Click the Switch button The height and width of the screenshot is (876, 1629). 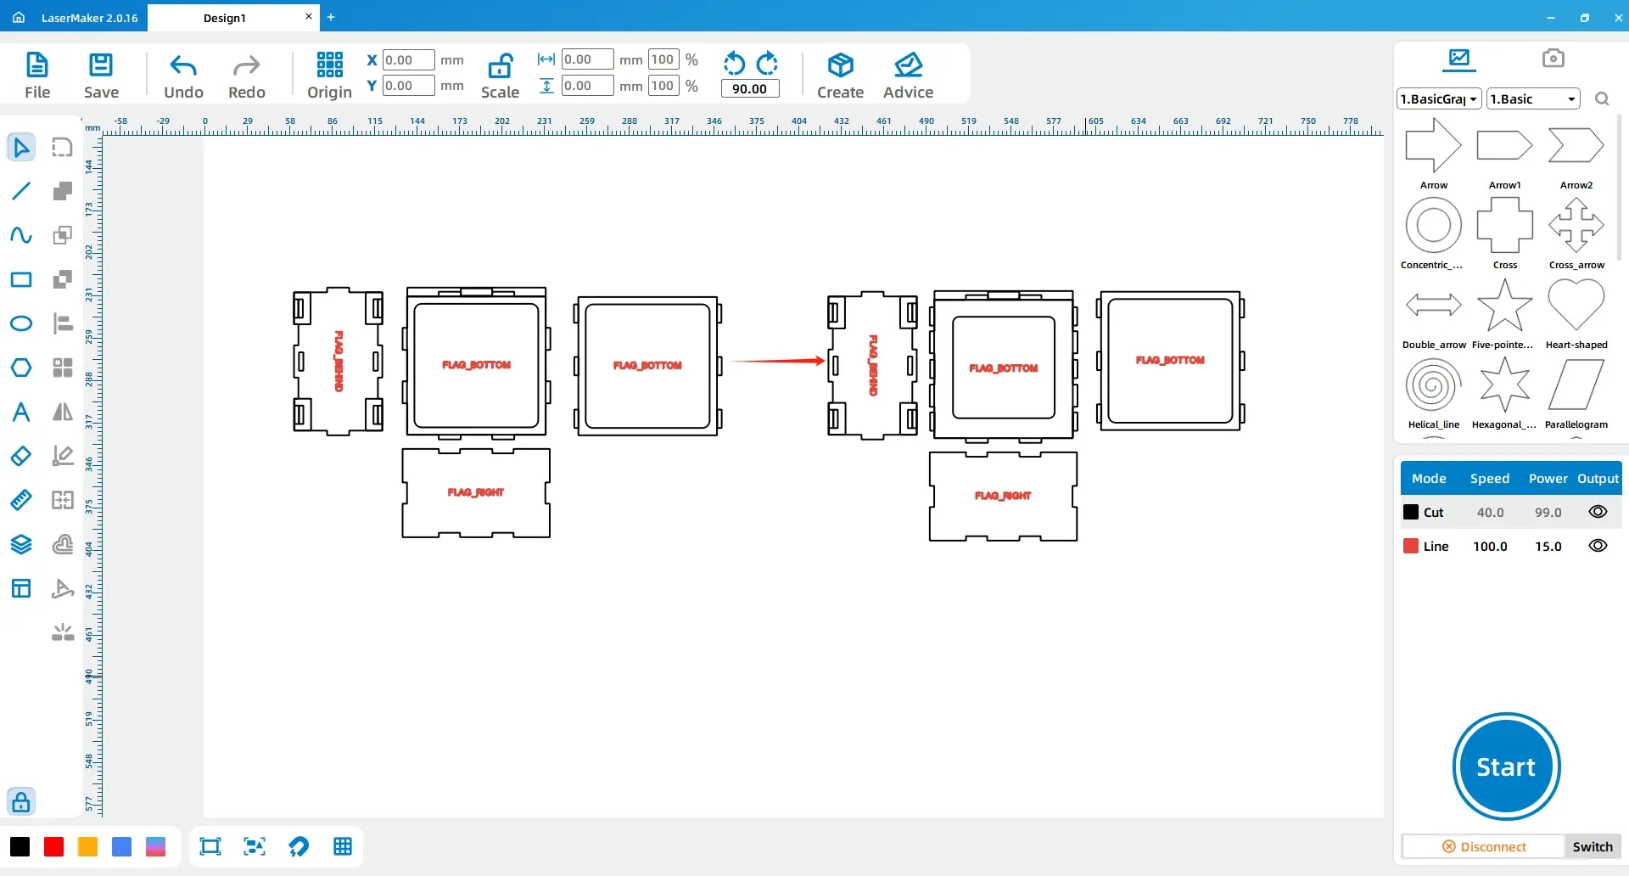pos(1593,846)
